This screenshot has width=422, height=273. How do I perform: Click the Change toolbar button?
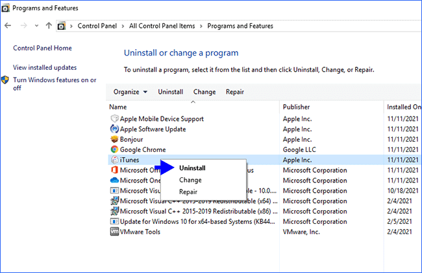[x=205, y=92]
